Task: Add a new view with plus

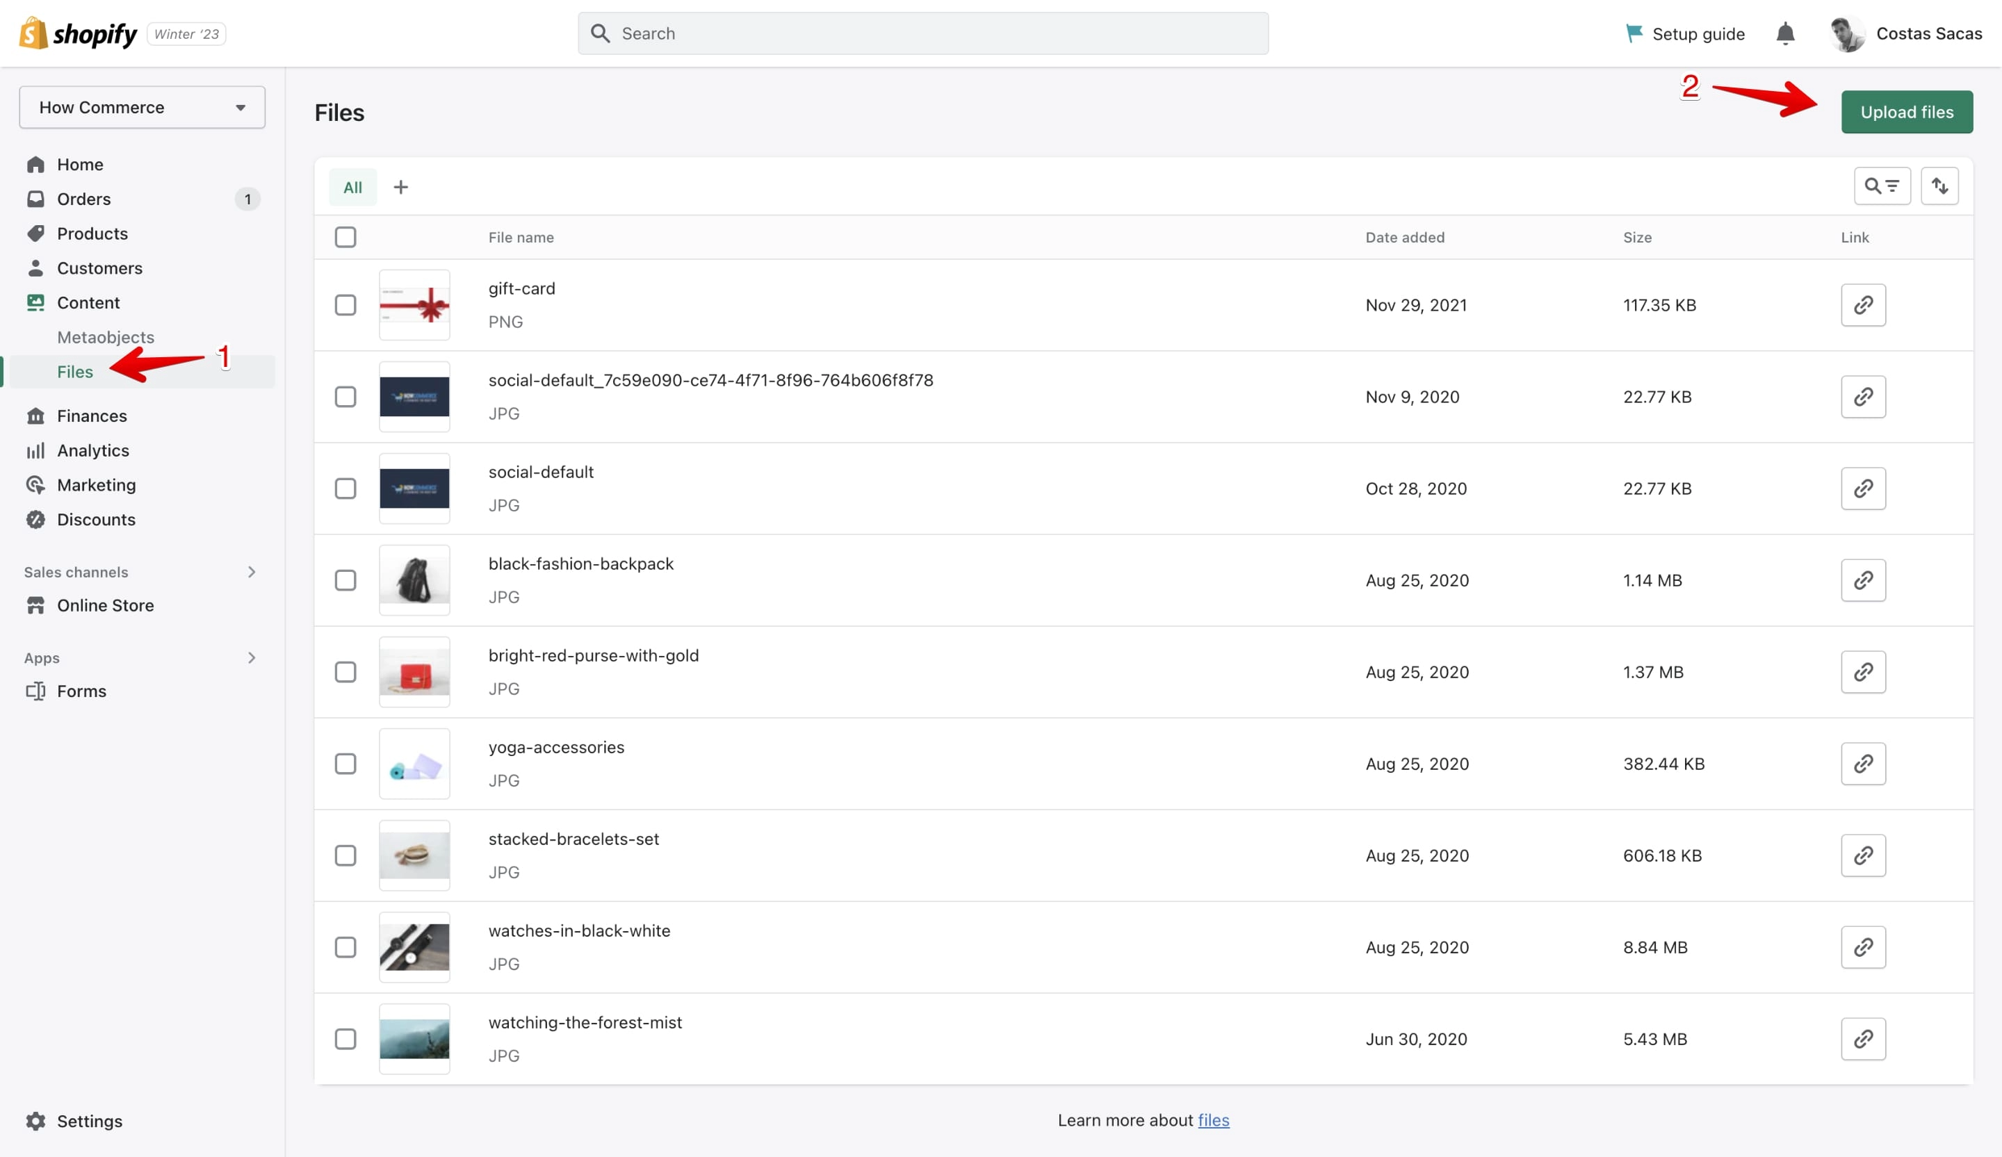Action: click(401, 187)
